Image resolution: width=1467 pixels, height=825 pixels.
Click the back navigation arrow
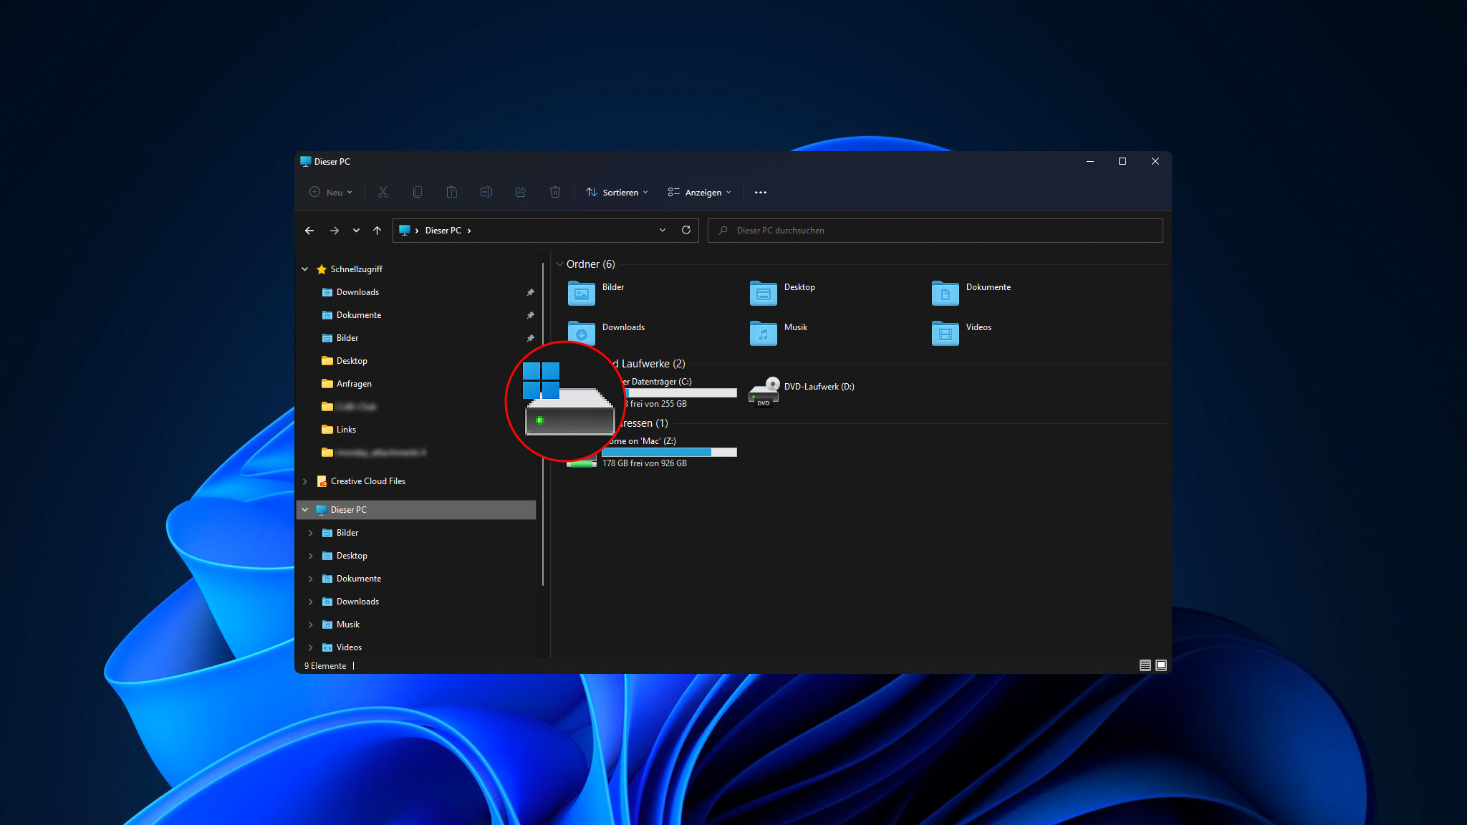coord(309,230)
